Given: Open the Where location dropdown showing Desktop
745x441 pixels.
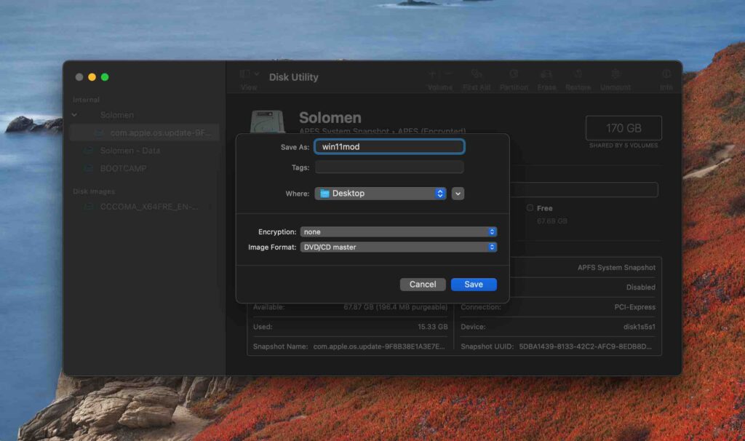Looking at the screenshot, I should (x=380, y=194).
